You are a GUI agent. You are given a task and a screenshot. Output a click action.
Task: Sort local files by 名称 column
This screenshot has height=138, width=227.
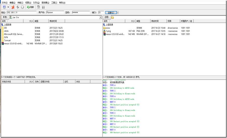click(x=12, y=21)
